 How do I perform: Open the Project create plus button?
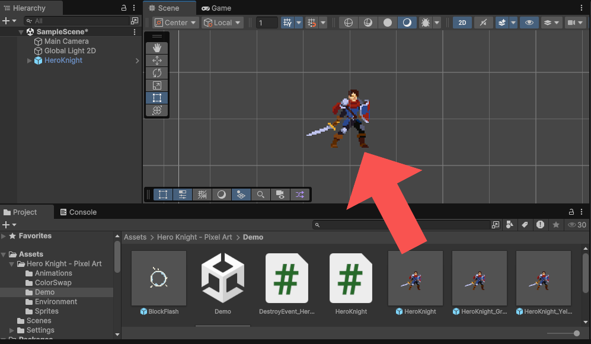point(9,225)
